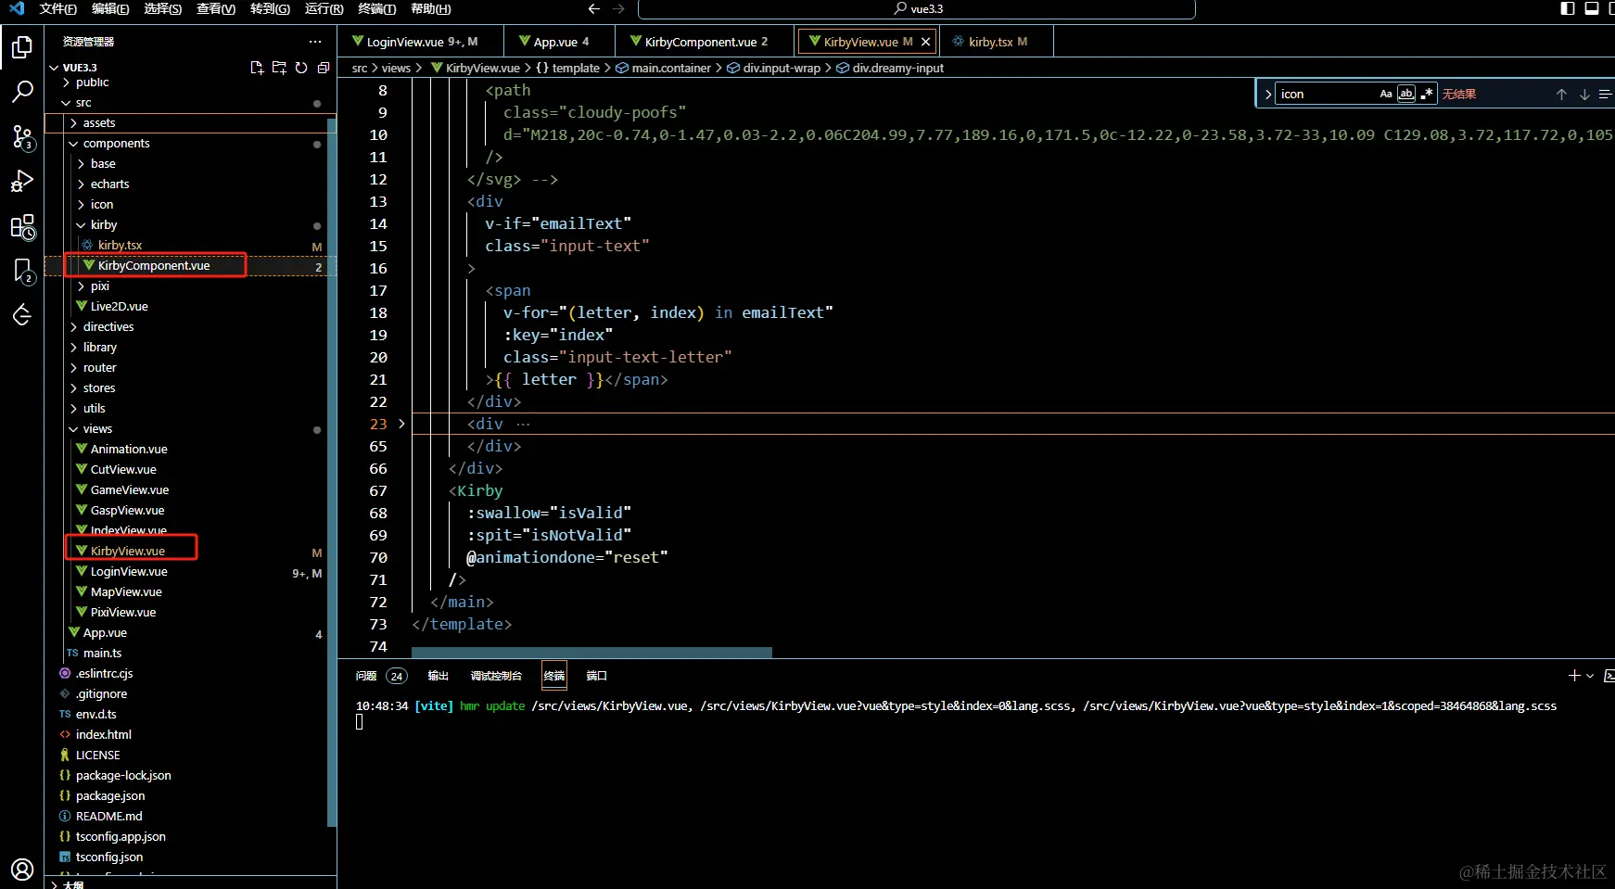The image size is (1615, 889).
Task: Open the 端口 ports panel tab
Action: tap(596, 676)
